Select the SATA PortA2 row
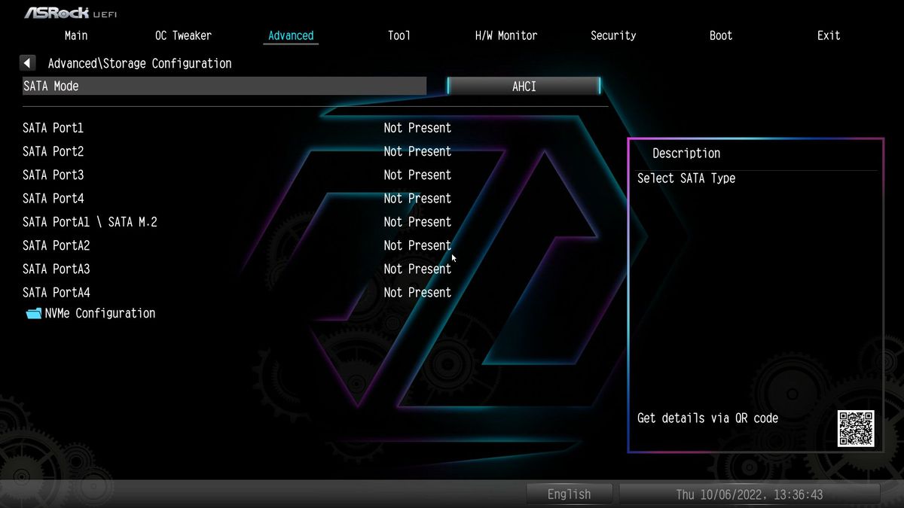This screenshot has width=904, height=508. [x=237, y=245]
